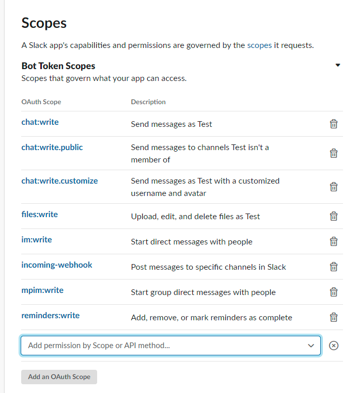This screenshot has height=393, width=358.
Task: Open the chat:write.customize scope link
Action: (59, 181)
